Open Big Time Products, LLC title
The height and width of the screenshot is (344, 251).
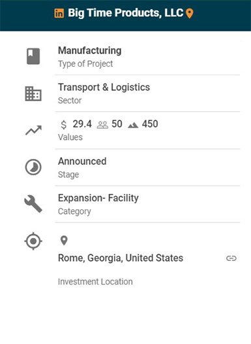[x=125, y=13]
